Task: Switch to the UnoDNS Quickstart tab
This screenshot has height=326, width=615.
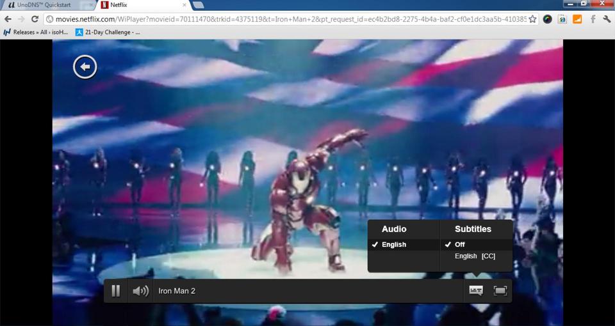Action: coord(48,5)
